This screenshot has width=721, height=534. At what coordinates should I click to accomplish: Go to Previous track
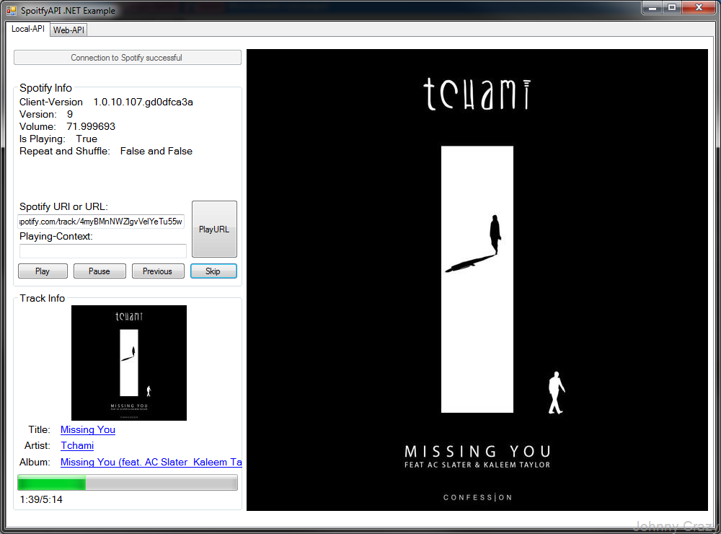(x=158, y=271)
